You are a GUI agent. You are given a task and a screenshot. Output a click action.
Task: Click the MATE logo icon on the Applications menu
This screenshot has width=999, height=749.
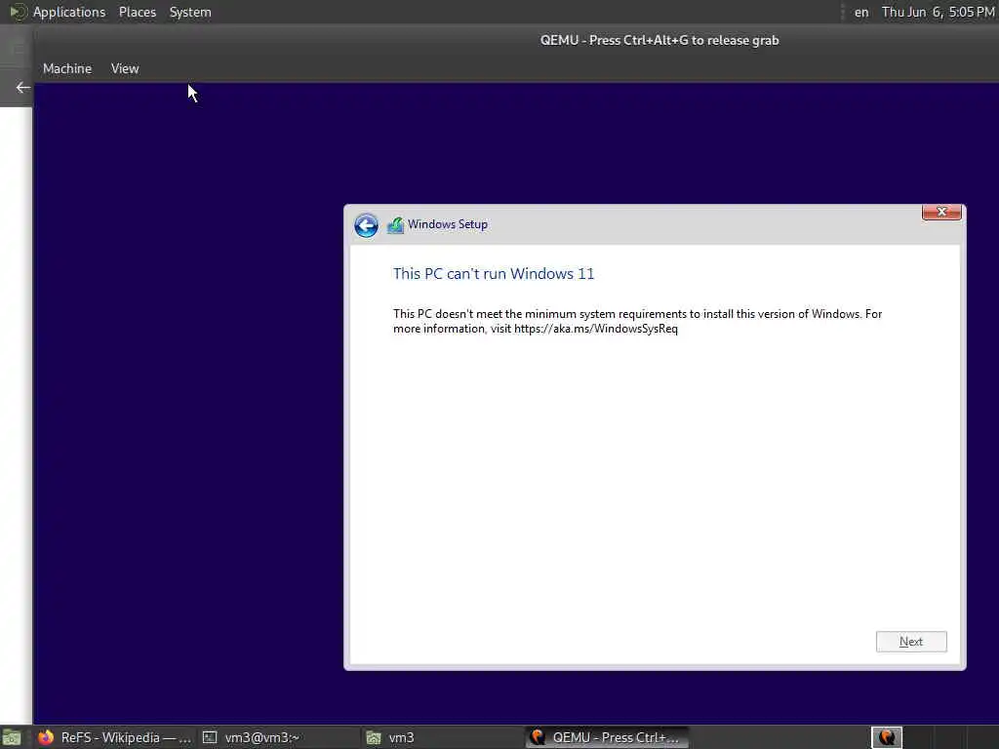coord(18,12)
